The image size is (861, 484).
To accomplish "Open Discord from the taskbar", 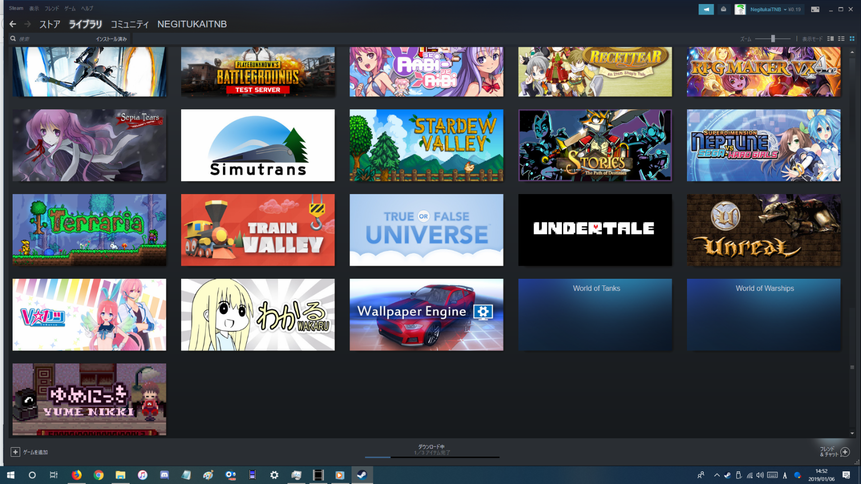I will [164, 475].
